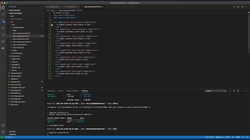
Task: Open the Remote Explorer view
Action: pos(3,35)
